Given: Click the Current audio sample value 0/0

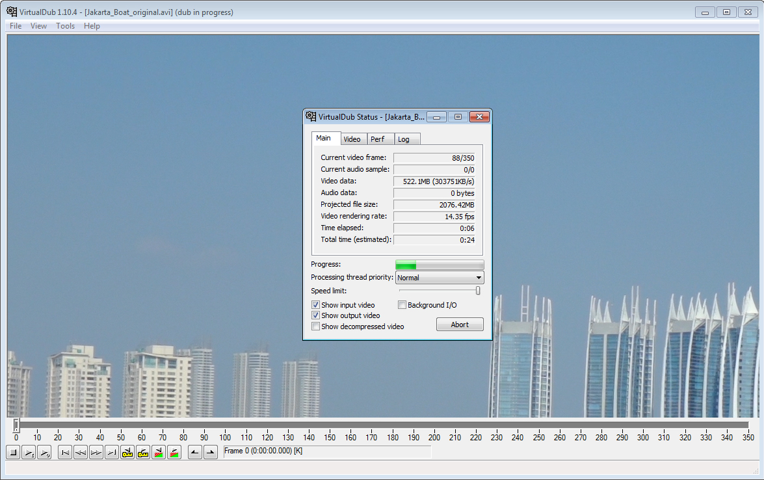Looking at the screenshot, I should [x=434, y=170].
